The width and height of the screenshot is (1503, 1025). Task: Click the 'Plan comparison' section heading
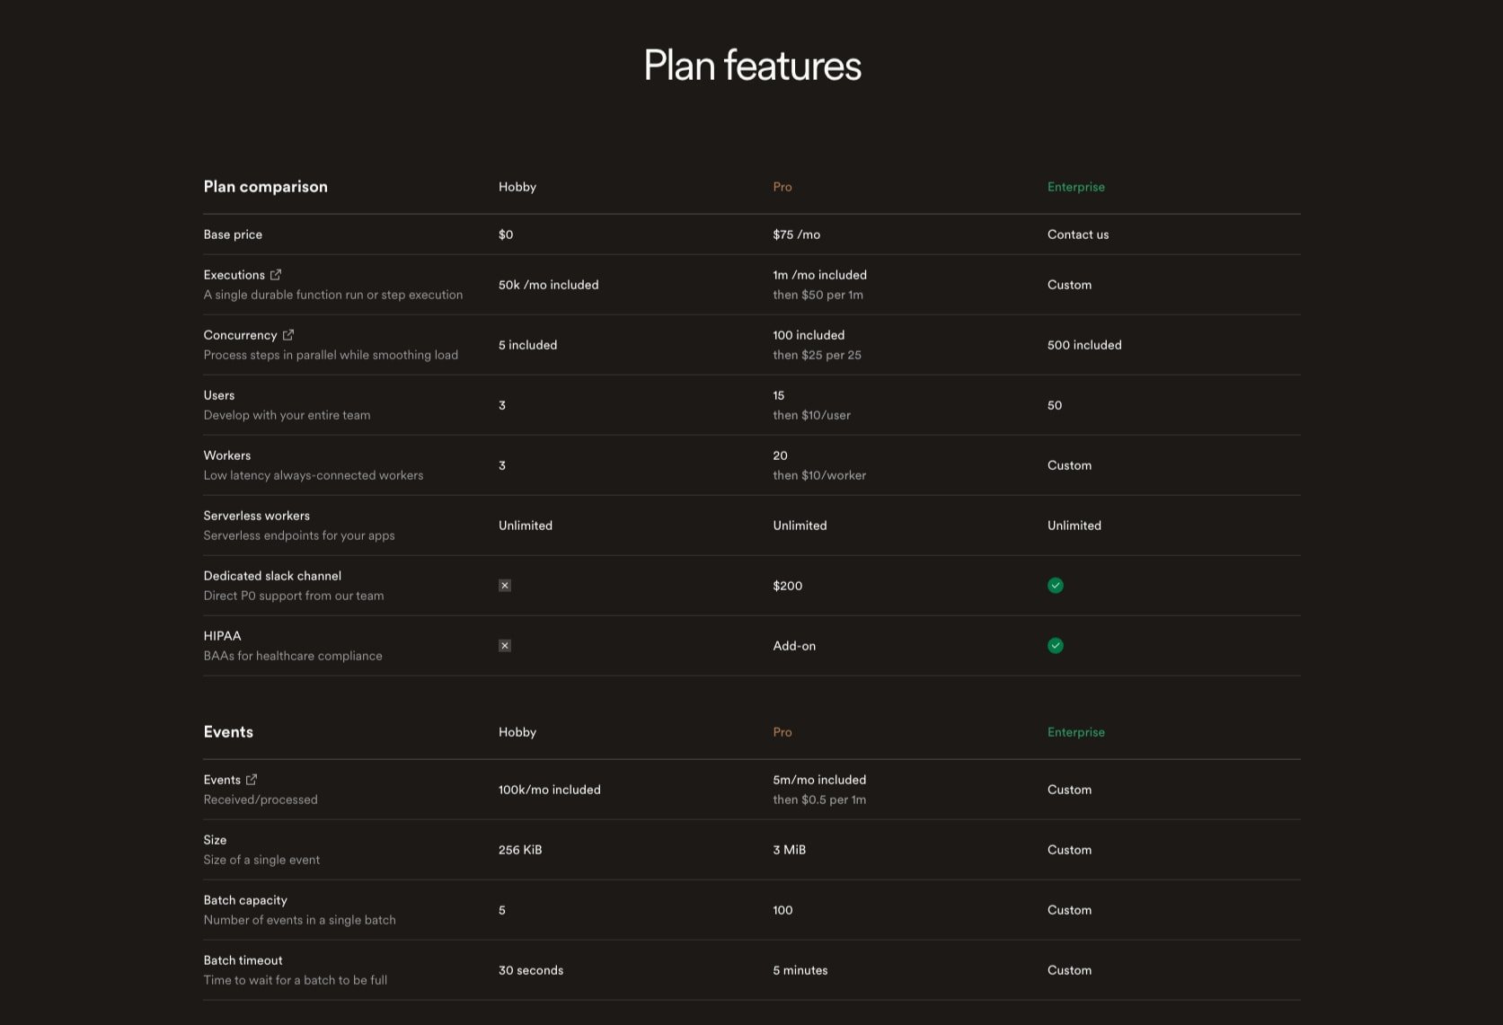[x=266, y=187]
